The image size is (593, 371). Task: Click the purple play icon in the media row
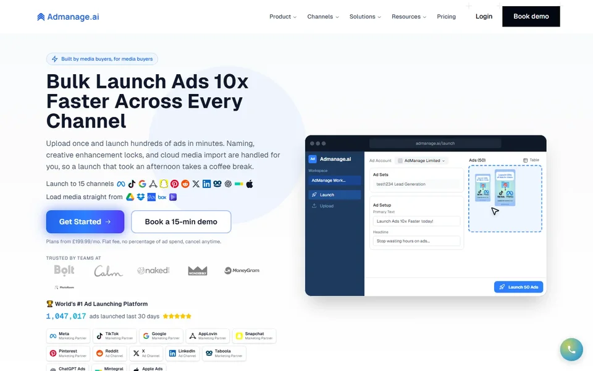pos(173,197)
